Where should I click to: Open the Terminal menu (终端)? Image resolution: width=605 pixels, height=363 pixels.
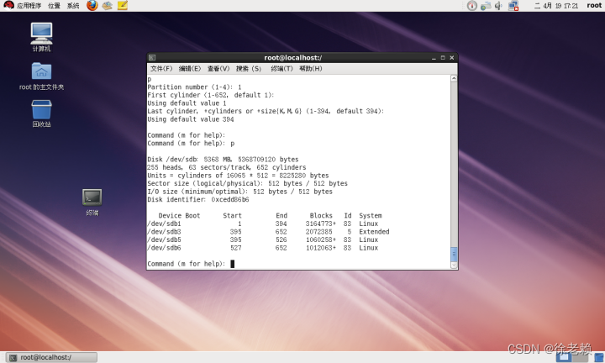point(282,69)
